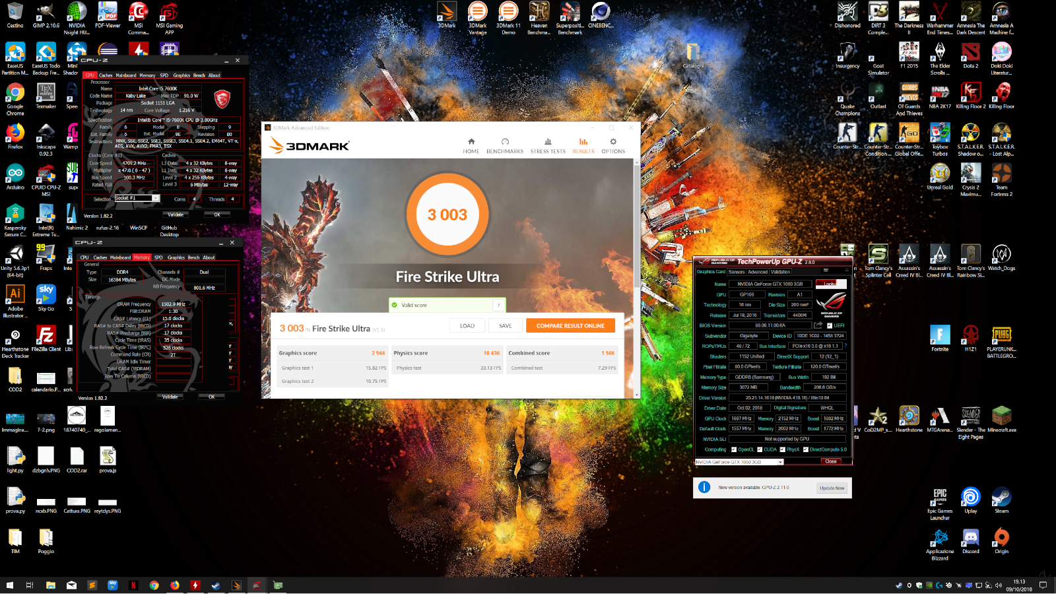Screen dimensions: 1056x594
Task: Toggle UEFI checkbox in GPU-Z
Action: click(830, 325)
